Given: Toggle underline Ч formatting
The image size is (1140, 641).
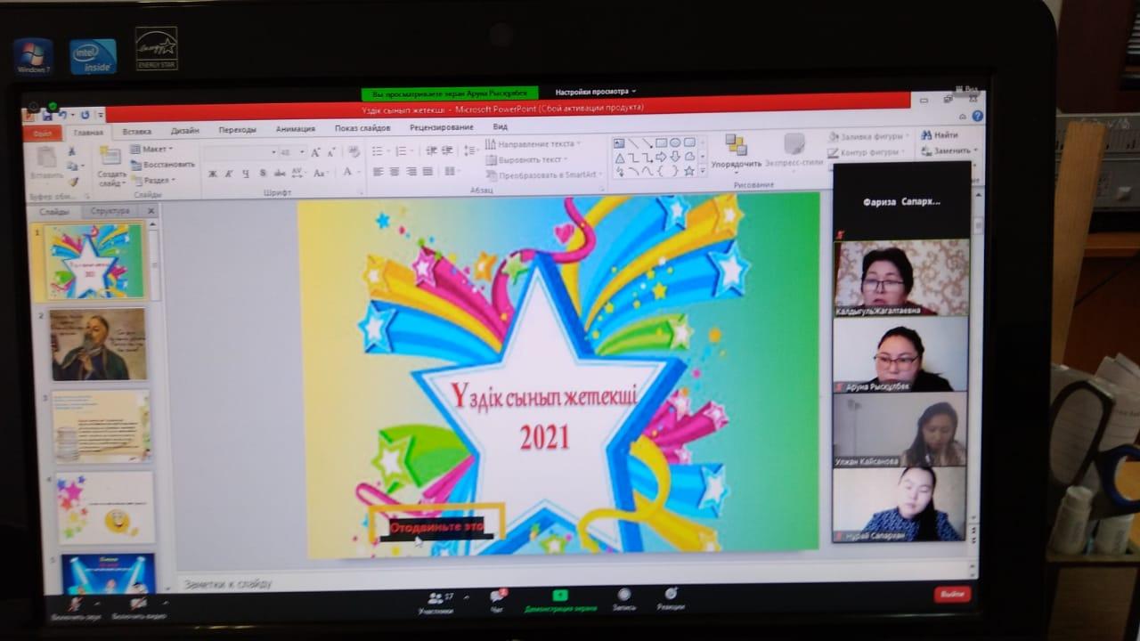Looking at the screenshot, I should tap(245, 174).
